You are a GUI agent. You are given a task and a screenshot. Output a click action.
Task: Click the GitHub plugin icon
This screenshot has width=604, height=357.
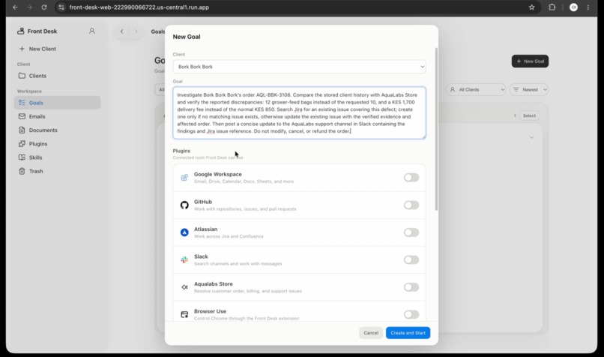coord(184,205)
